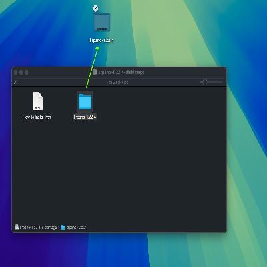Click the icon size slider knob
Screen dimensions: 267x267
click(x=205, y=82)
